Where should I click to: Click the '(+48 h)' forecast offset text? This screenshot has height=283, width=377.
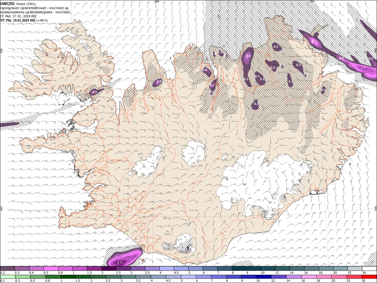click(x=42, y=20)
